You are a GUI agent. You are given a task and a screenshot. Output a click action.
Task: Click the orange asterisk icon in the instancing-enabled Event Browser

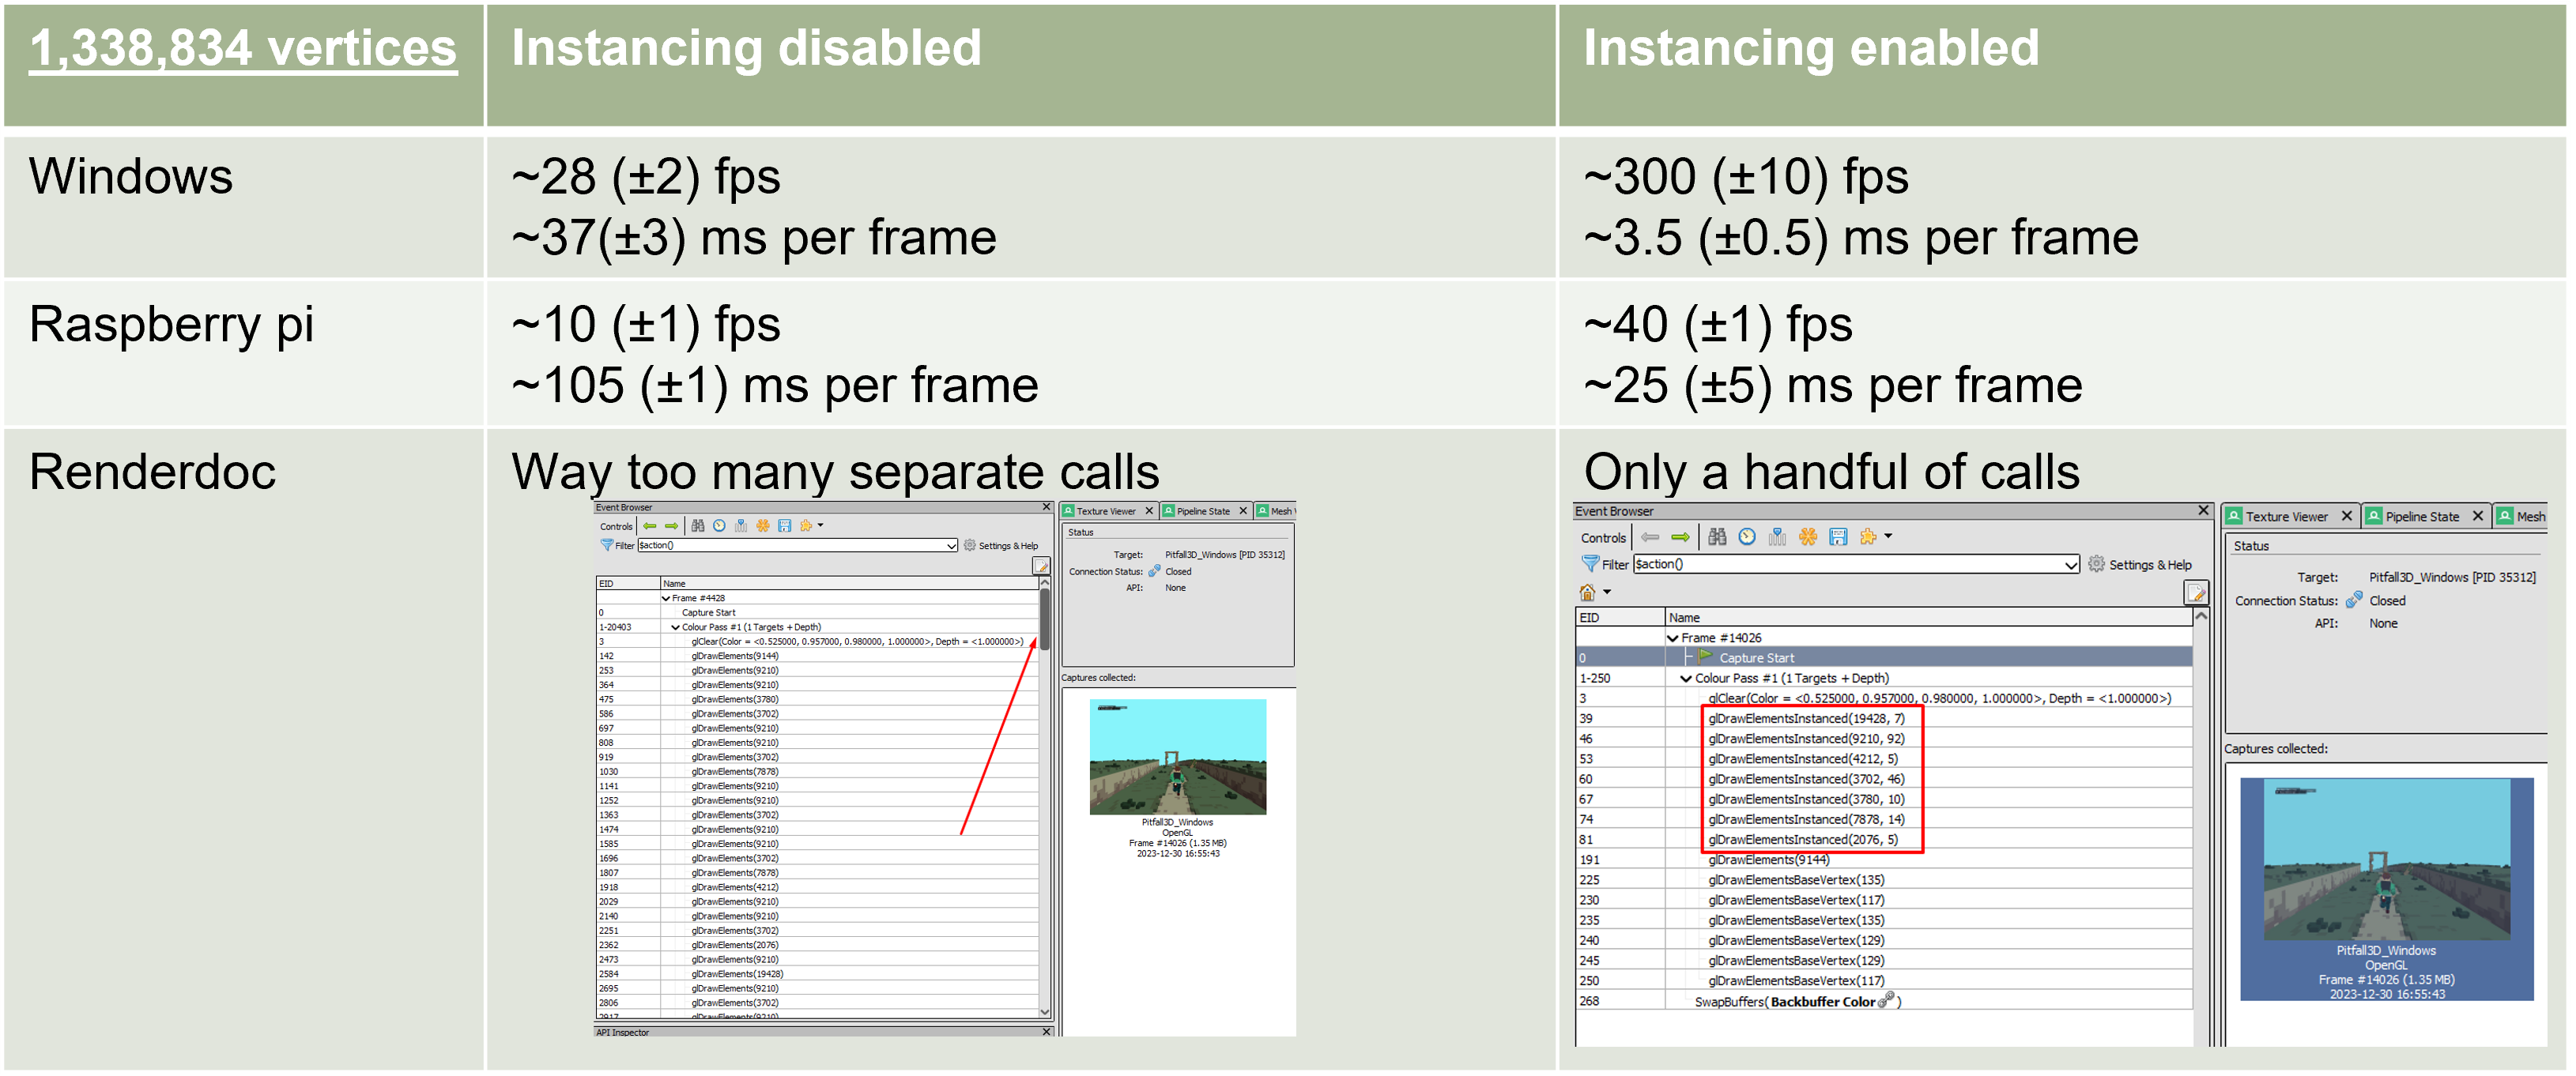(x=1807, y=536)
